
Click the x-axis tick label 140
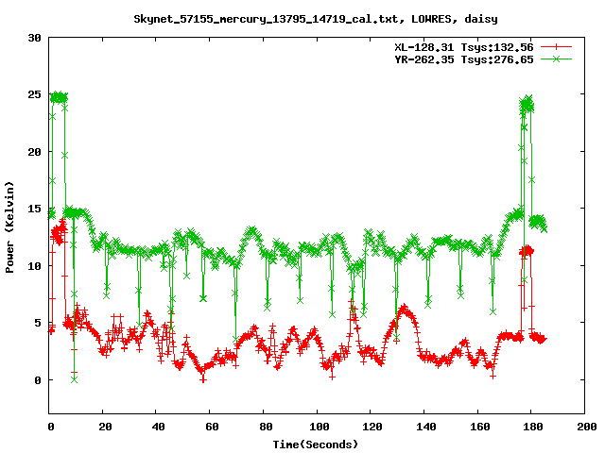[x=426, y=427]
